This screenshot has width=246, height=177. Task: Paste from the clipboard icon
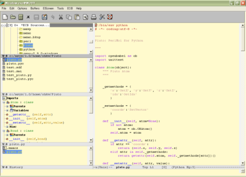tap(77, 17)
